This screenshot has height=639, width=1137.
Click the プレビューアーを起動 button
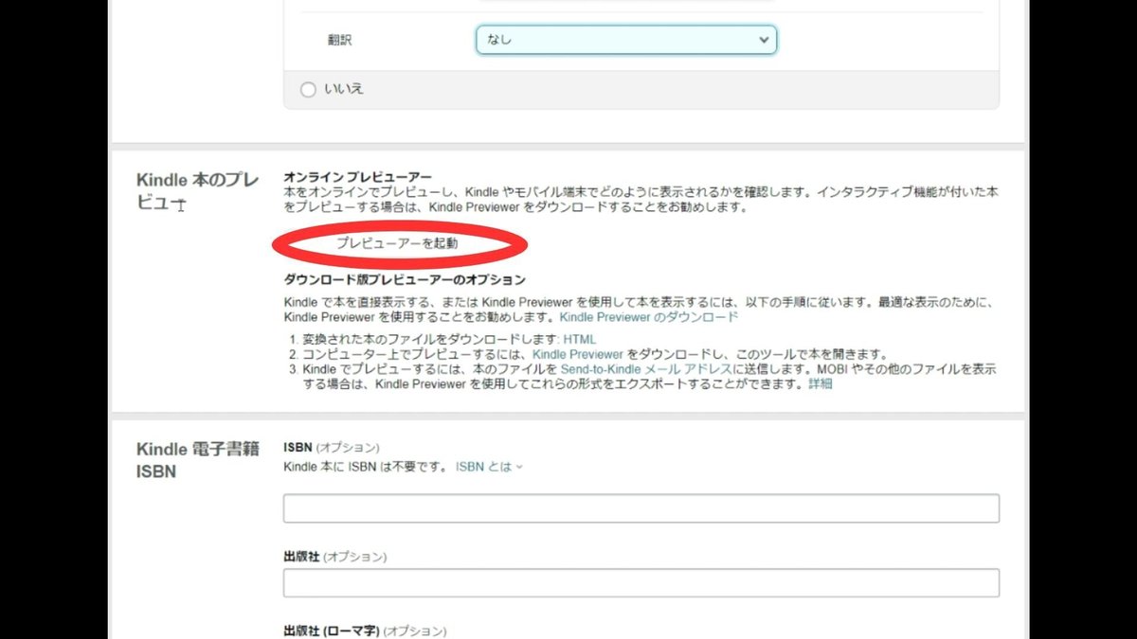[398, 243]
